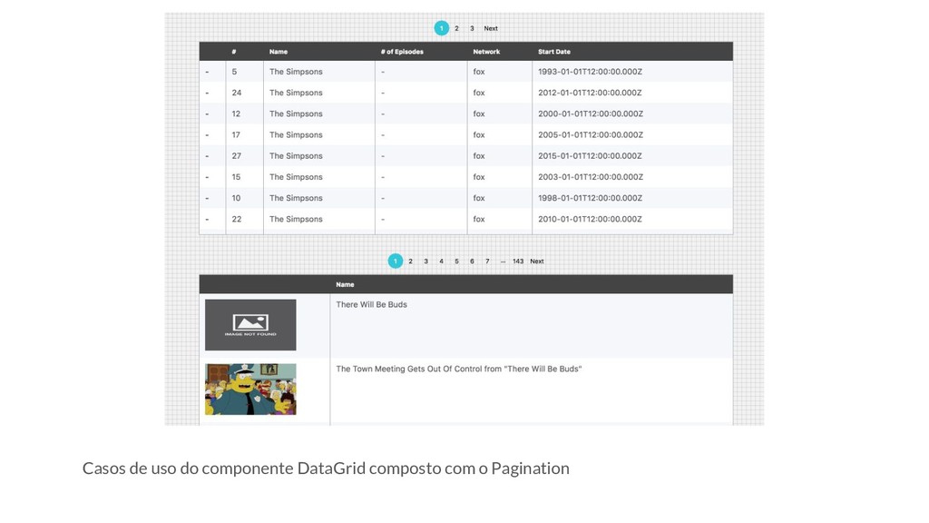Go to page 7 in lower pagination
This screenshot has height=523, width=929.
point(487,261)
